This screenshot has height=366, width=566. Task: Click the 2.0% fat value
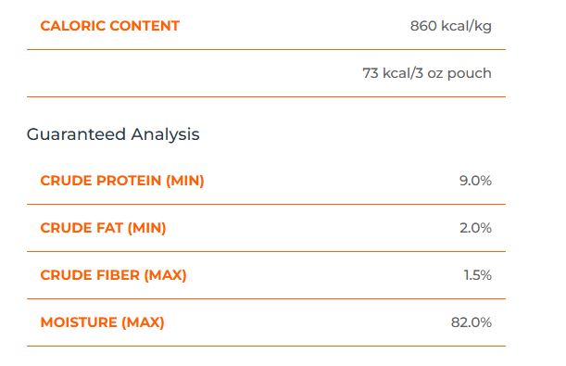[475, 228]
